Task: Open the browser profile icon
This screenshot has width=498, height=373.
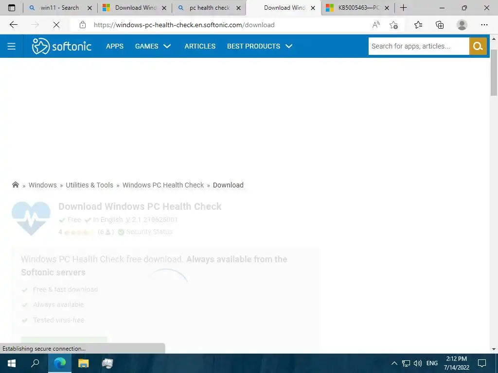Action: (462, 25)
